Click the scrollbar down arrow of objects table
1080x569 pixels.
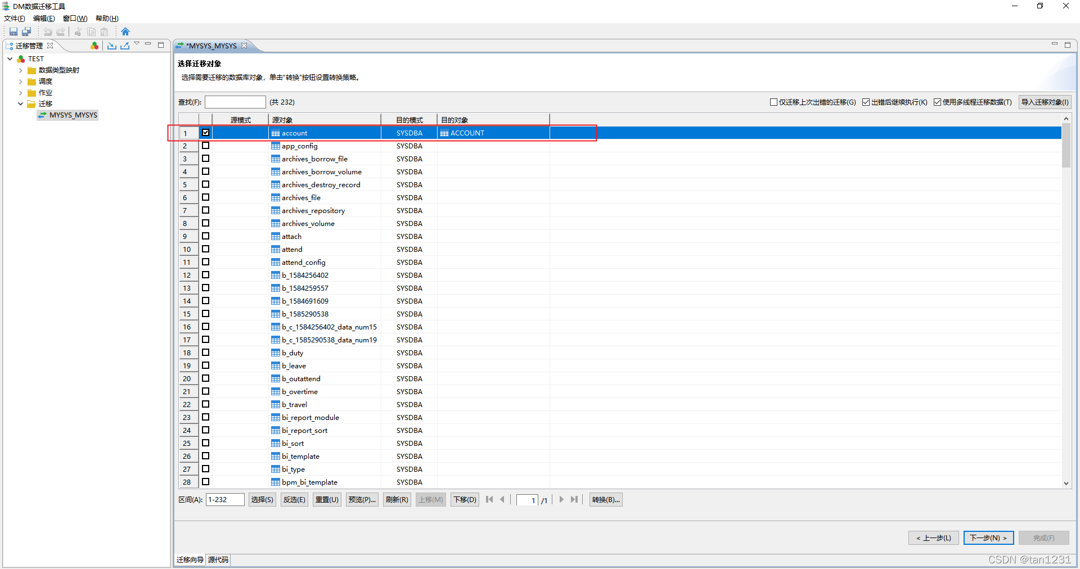tap(1066, 484)
